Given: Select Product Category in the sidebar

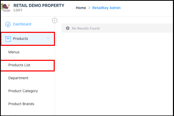Looking at the screenshot, I should [23, 91].
